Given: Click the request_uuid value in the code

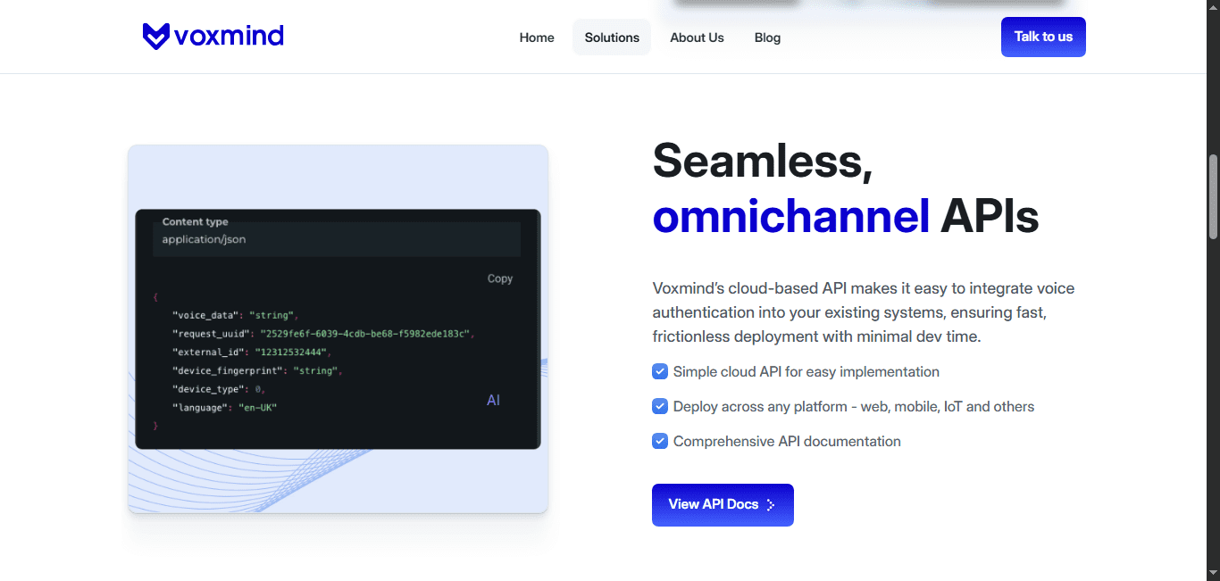Looking at the screenshot, I should [x=364, y=334].
